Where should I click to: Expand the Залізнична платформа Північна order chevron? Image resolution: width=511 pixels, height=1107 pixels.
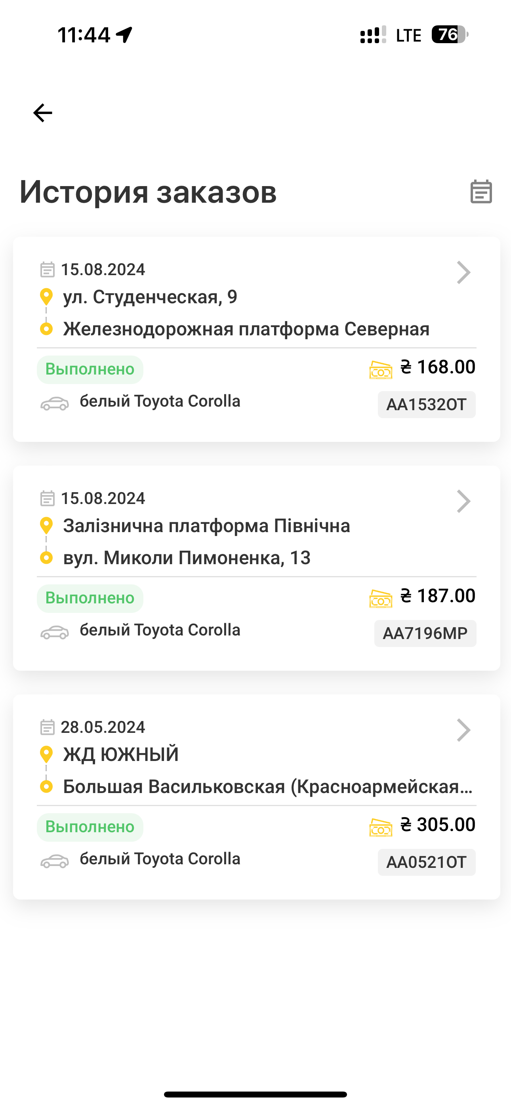pos(463,501)
